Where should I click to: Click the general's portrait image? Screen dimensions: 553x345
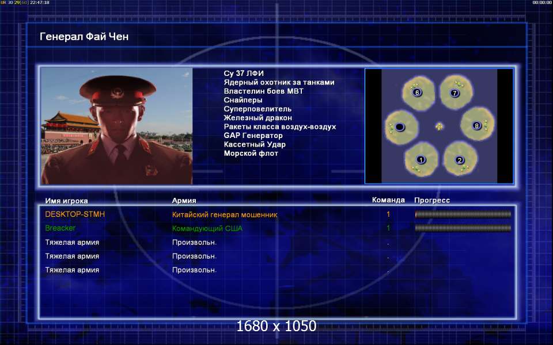117,126
